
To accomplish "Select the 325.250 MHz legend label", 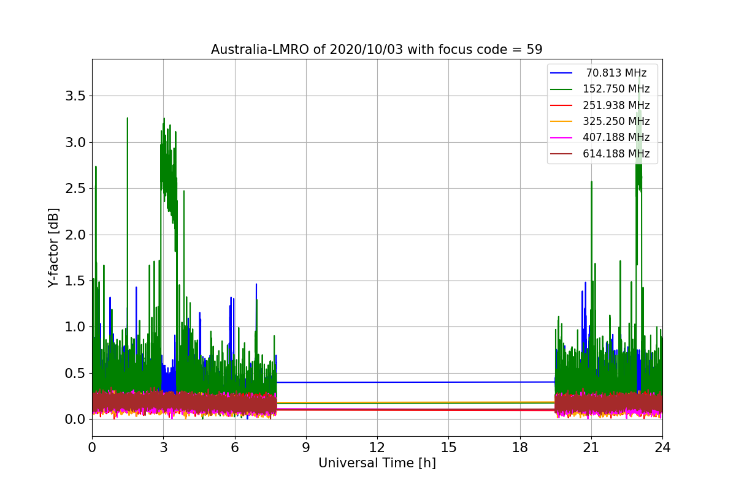I will tap(616, 121).
